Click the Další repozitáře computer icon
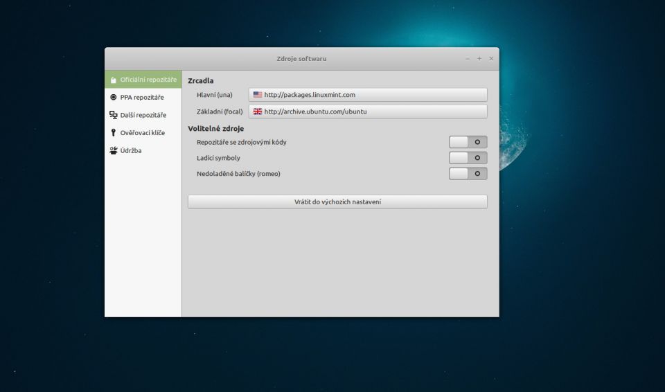Screen dimensions: 665x392 [x=113, y=115]
